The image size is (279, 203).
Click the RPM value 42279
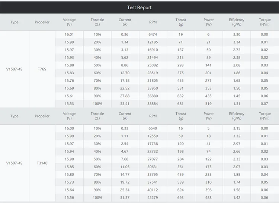tap(153, 198)
